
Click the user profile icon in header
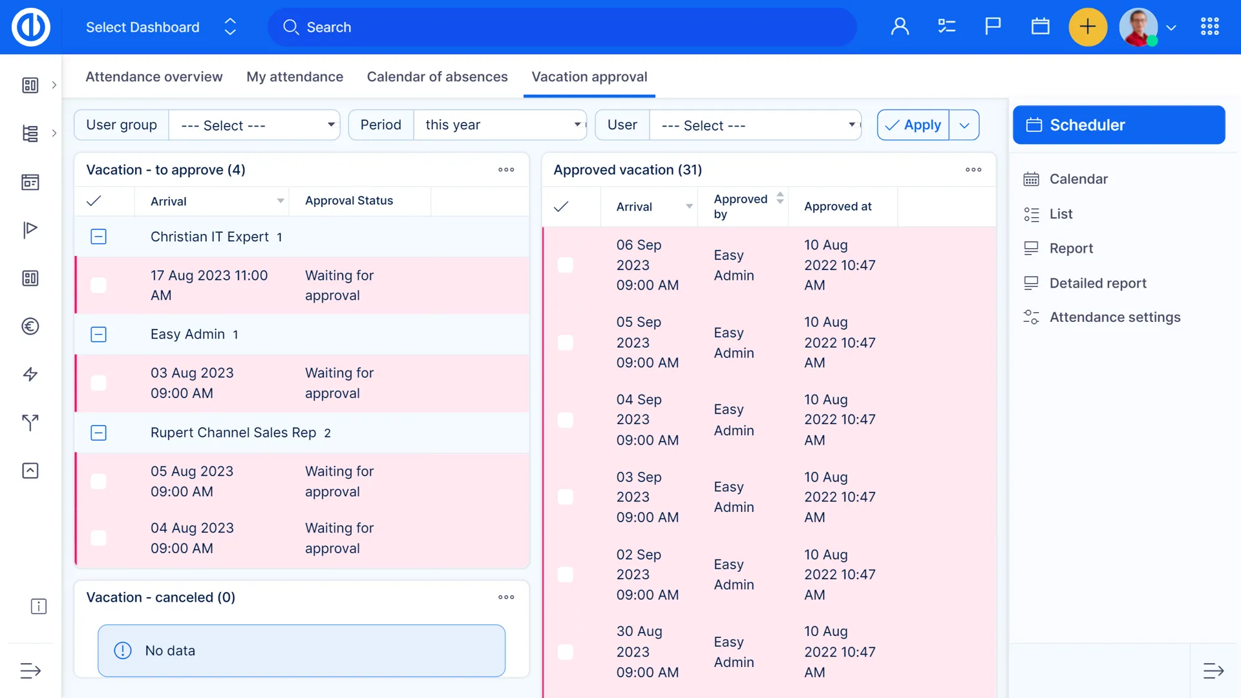pyautogui.click(x=900, y=26)
